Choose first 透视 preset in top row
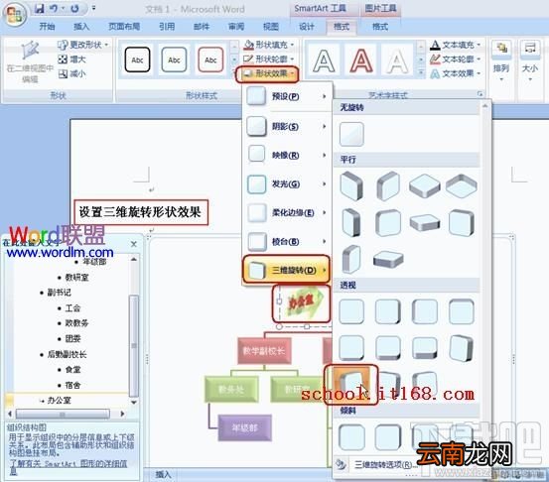 [x=351, y=311]
